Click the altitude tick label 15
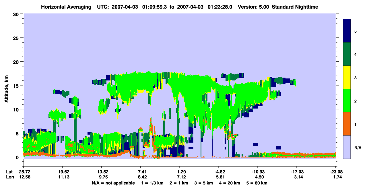The height and width of the screenshot is (191, 373). coord(16,86)
